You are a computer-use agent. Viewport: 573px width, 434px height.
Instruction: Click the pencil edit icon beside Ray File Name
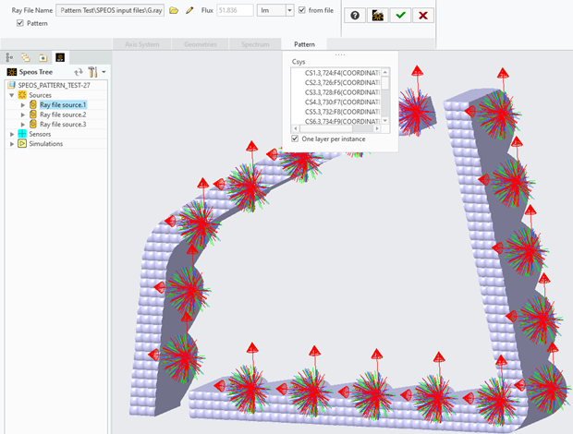[x=189, y=10]
